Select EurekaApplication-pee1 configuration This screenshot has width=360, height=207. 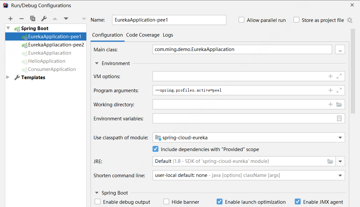tap(46, 37)
